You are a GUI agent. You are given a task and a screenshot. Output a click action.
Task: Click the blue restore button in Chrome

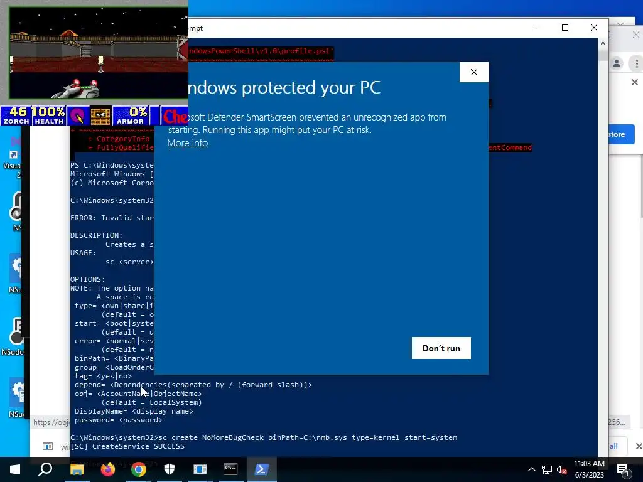pos(621,134)
